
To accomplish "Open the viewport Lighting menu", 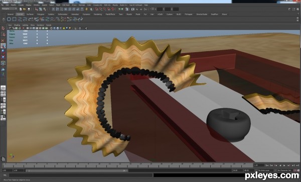I will 25,25.
